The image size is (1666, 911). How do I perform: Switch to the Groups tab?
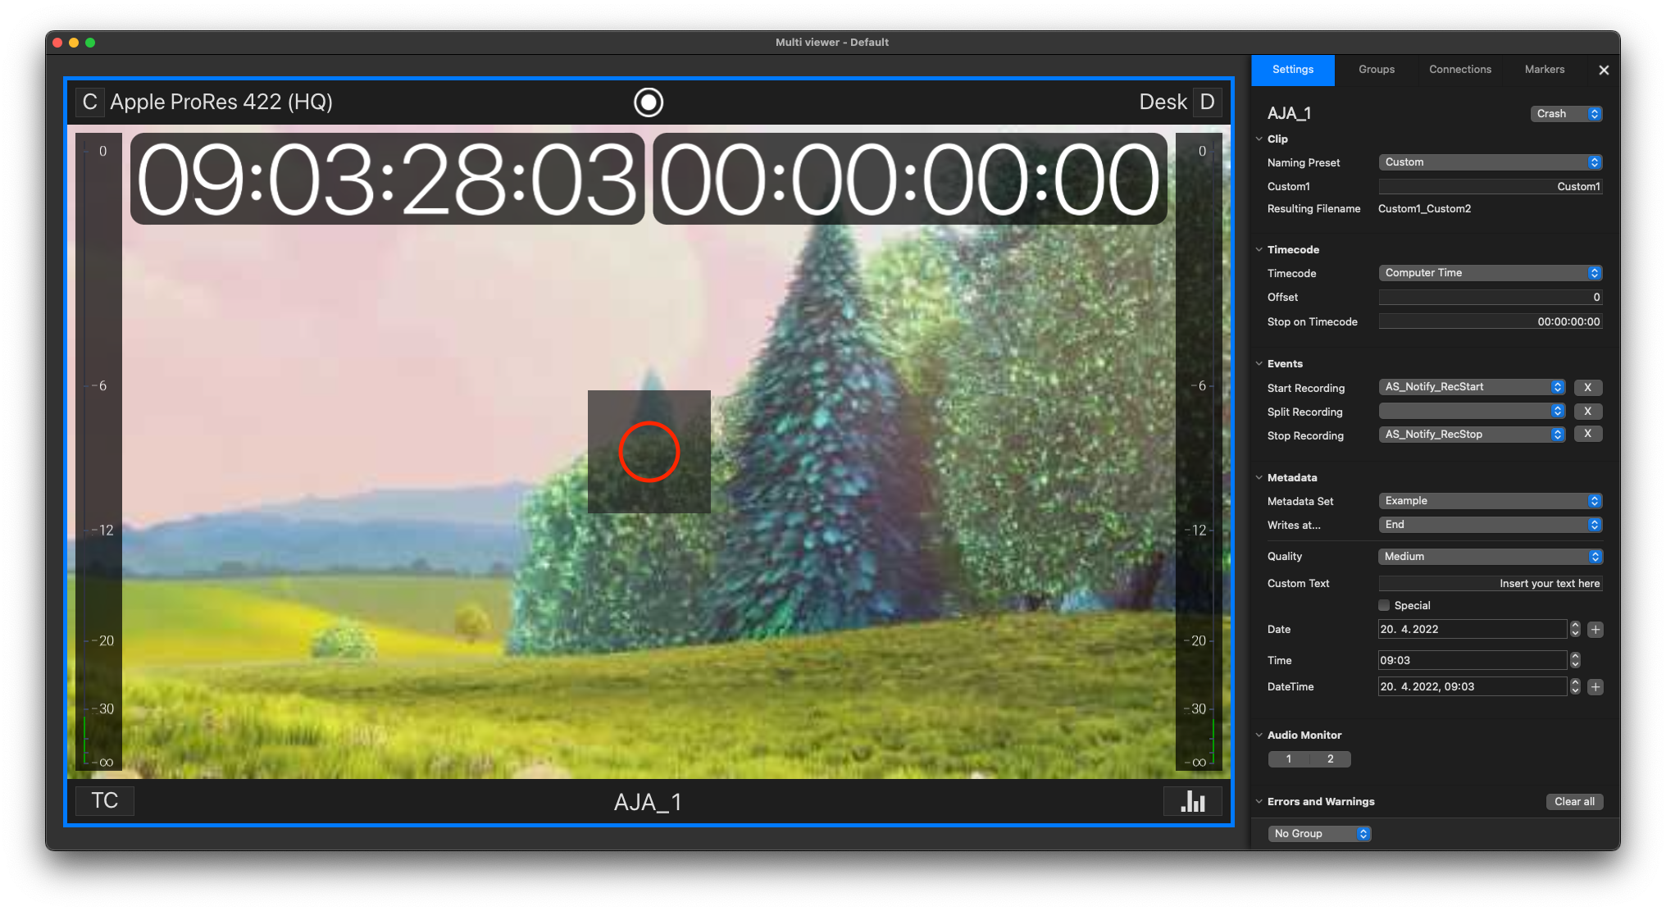pyautogui.click(x=1376, y=70)
